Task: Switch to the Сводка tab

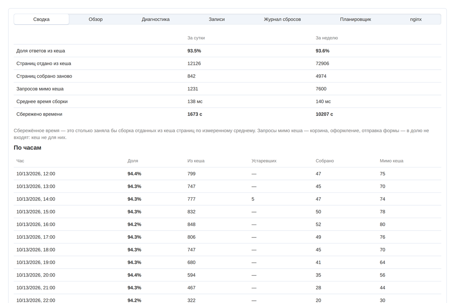Action: coord(41,19)
